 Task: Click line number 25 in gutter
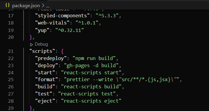(x=11, y=80)
